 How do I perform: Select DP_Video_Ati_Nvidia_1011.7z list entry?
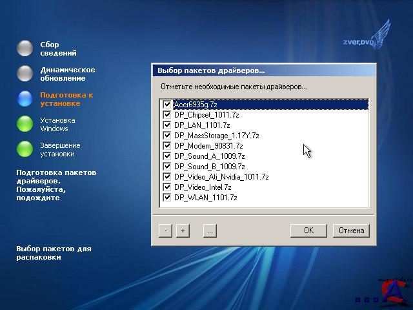coord(221,176)
